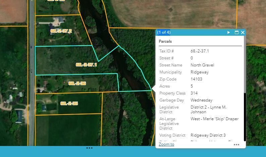
Task: Click the Parcels heading in popup
Action: [165, 41]
